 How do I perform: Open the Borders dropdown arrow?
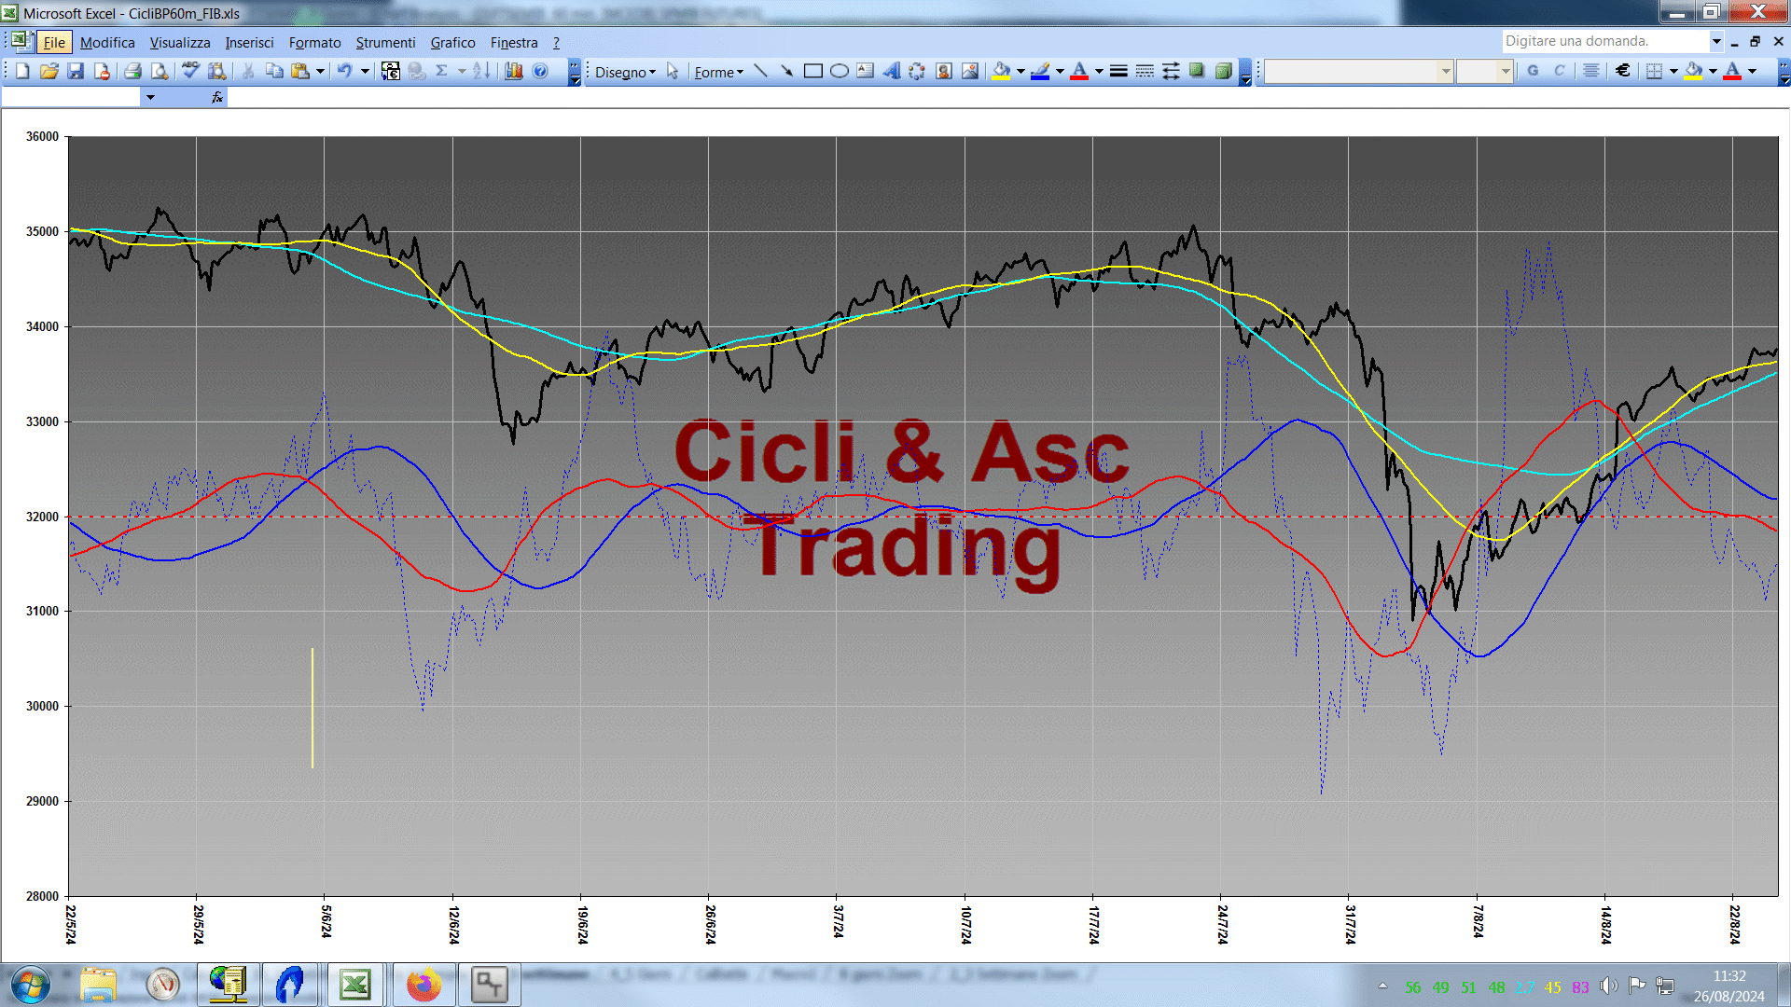[1673, 71]
